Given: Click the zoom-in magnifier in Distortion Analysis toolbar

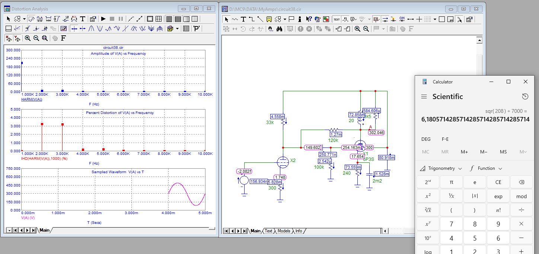Looking at the screenshot, I should point(28,38).
